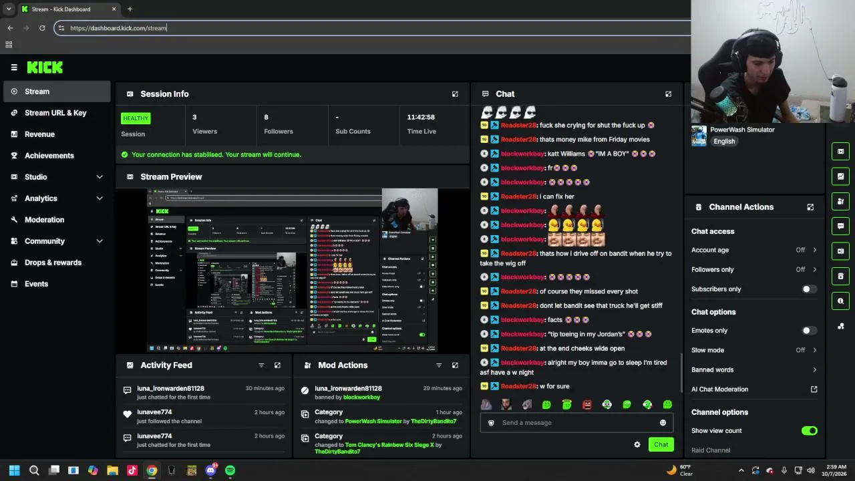Open Spotify from the taskbar
The image size is (855, 481).
pyautogui.click(x=230, y=470)
